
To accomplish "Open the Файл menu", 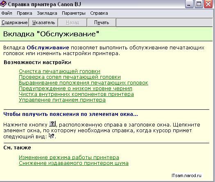I will pyautogui.click(x=7, y=13).
